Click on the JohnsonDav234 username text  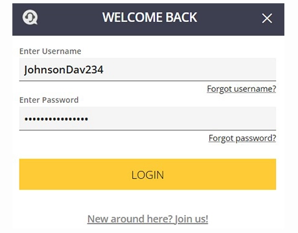(x=63, y=70)
